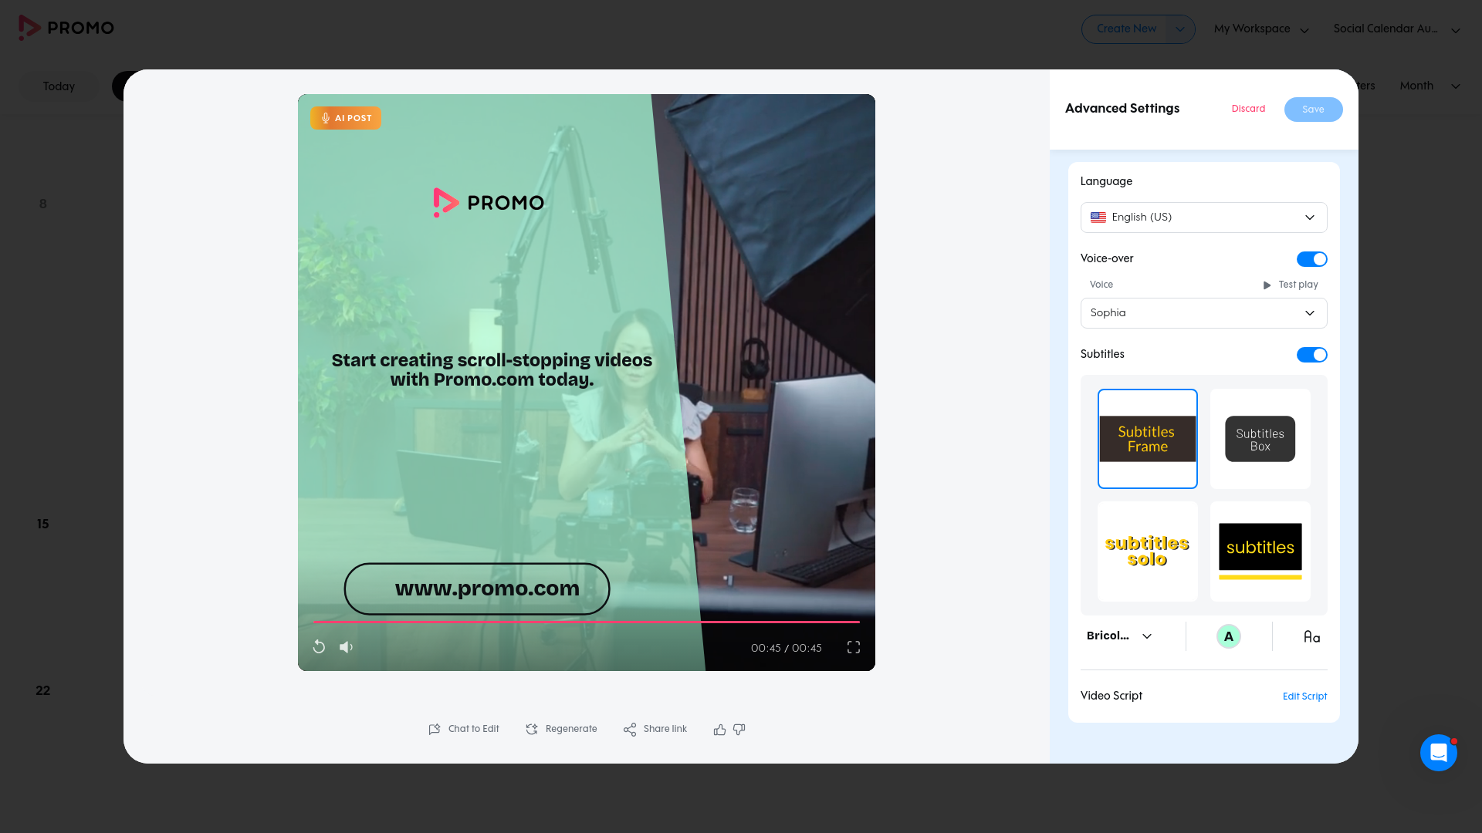This screenshot has height=833, width=1482.
Task: Select subtitles solo style
Action: click(1148, 551)
